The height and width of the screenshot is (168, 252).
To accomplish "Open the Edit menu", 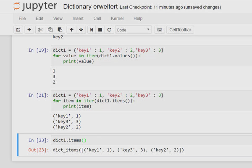I will click(x=39, y=18).
